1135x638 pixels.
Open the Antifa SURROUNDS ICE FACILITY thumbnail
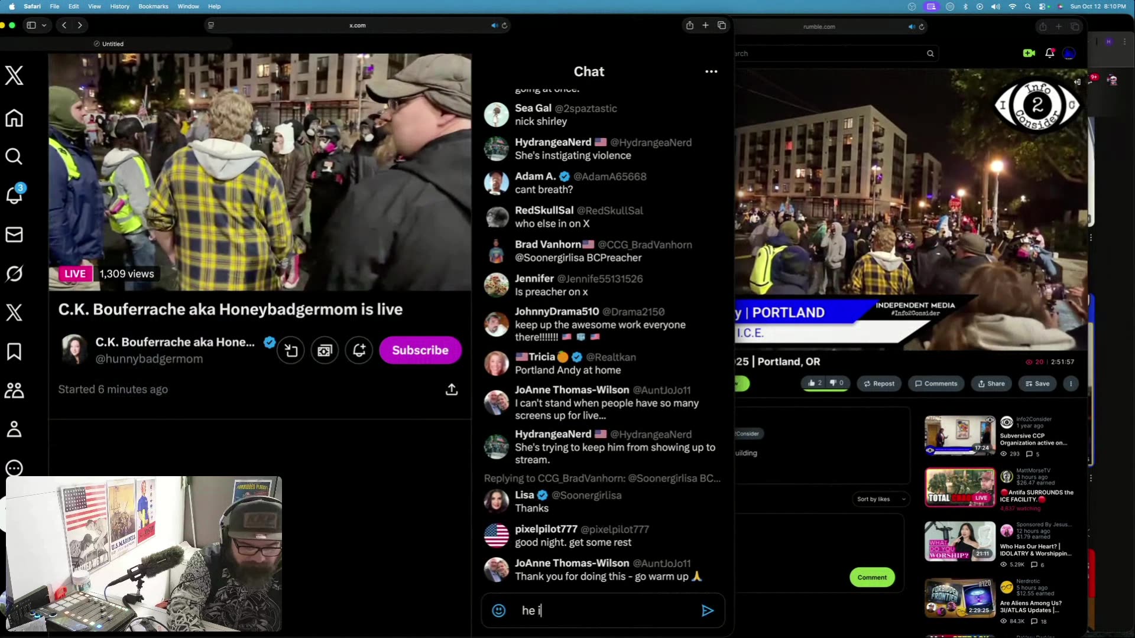pos(959,488)
